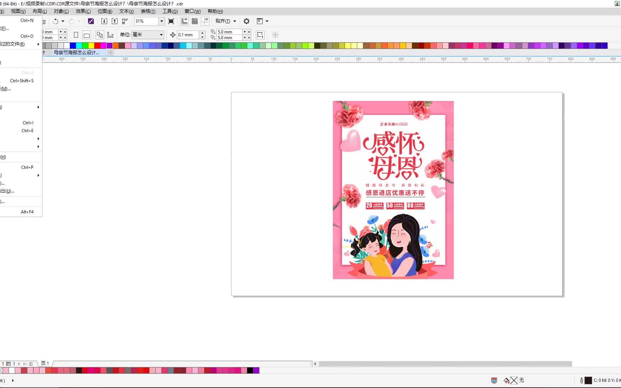Screen dimensions: 621x388
Task: Click the Import icon in the toolbar
Action: [104, 21]
